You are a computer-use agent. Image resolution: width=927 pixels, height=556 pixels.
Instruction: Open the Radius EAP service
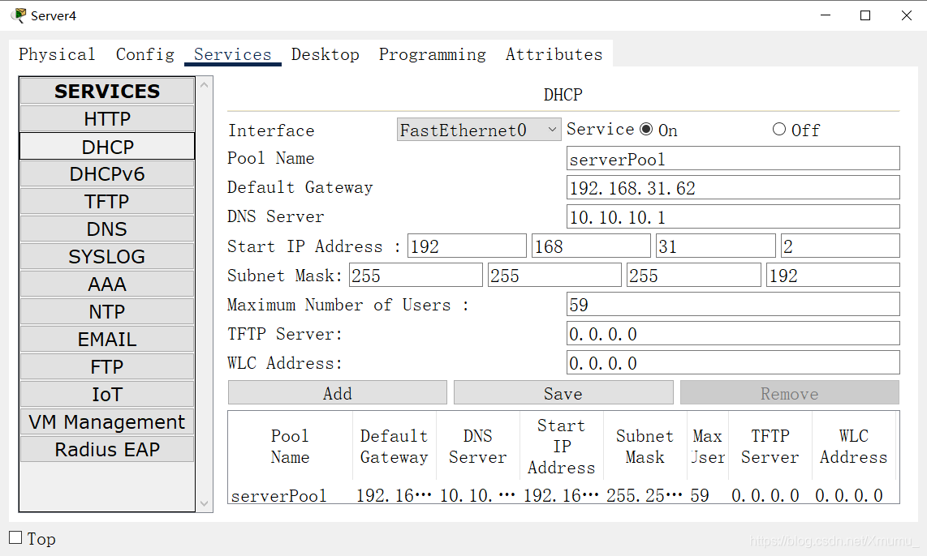coord(107,449)
